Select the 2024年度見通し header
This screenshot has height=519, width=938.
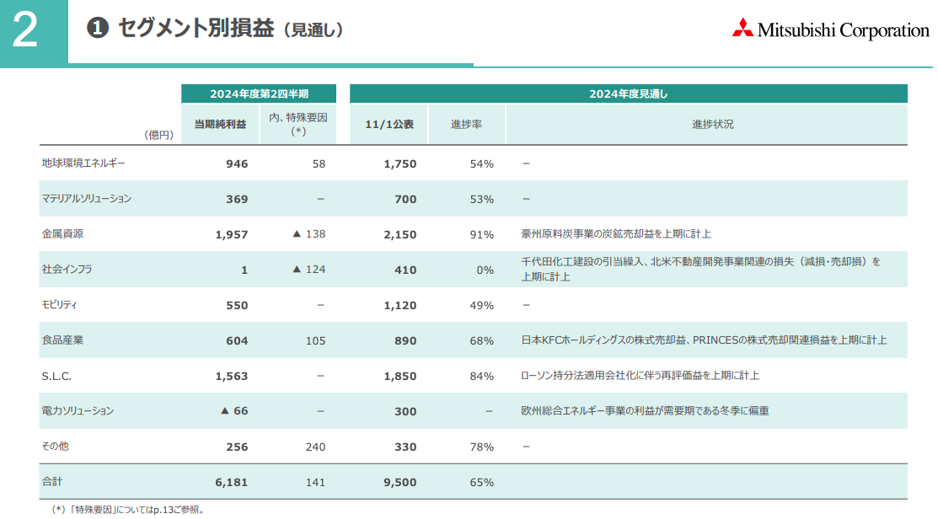pyautogui.click(x=628, y=94)
